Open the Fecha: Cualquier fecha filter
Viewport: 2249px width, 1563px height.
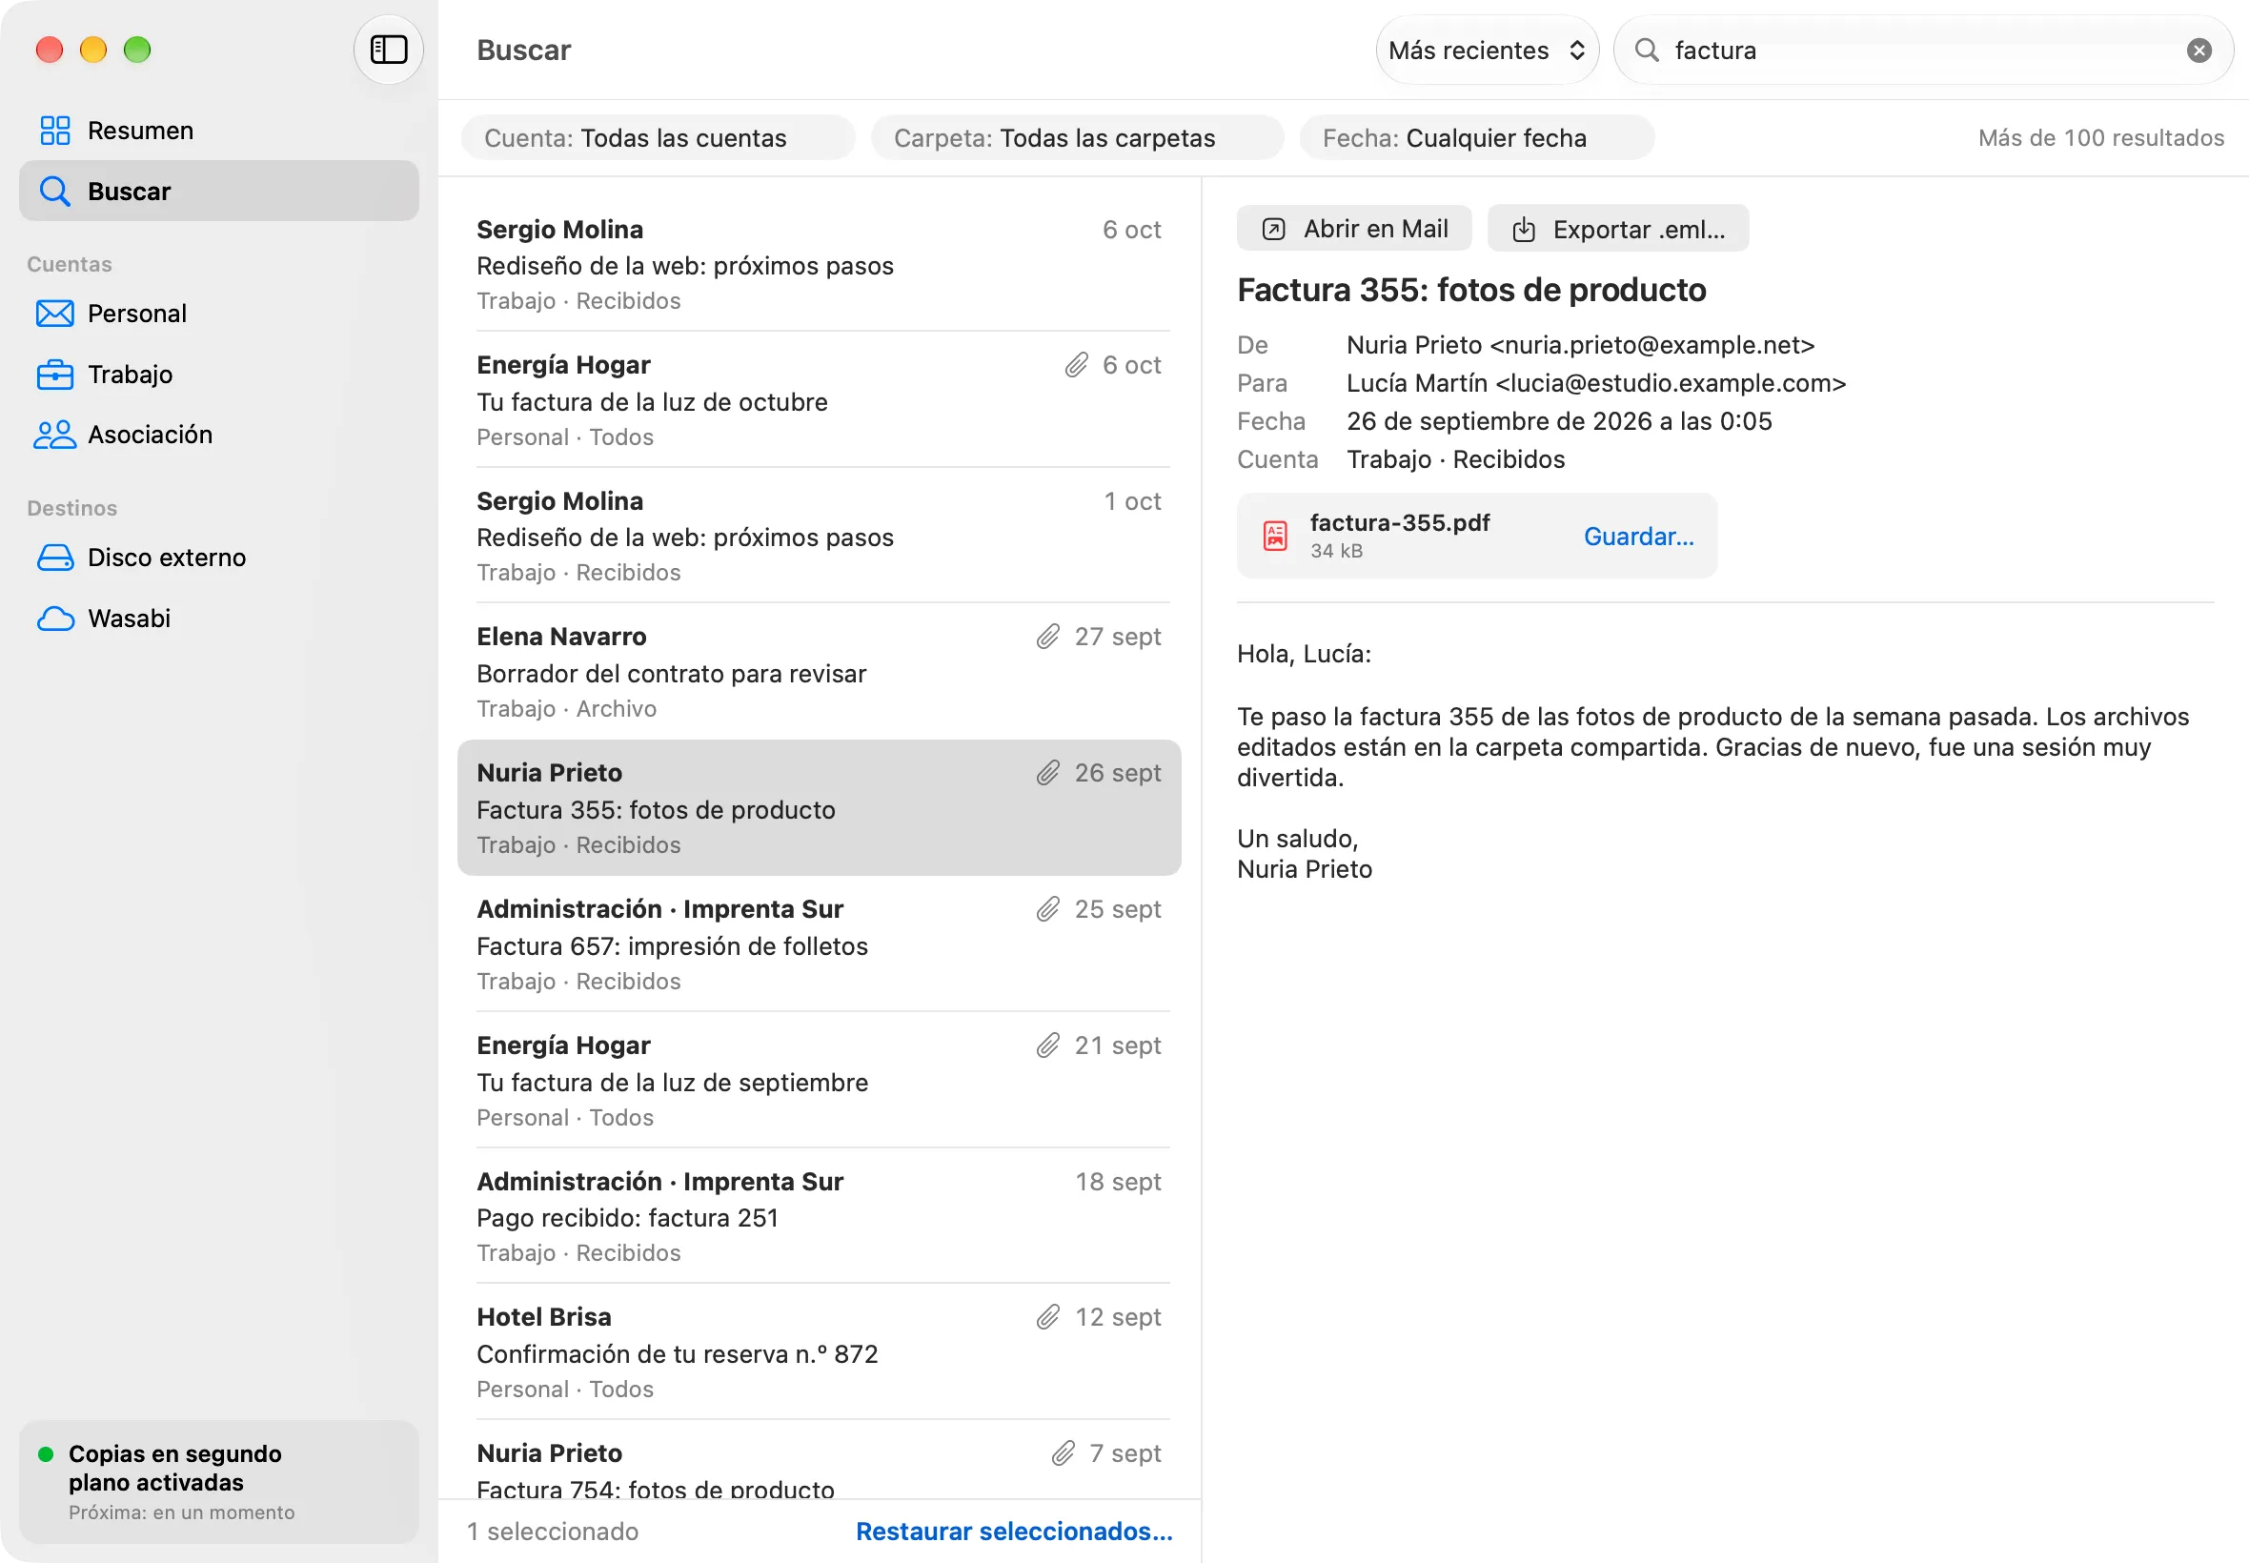pos(1476,138)
